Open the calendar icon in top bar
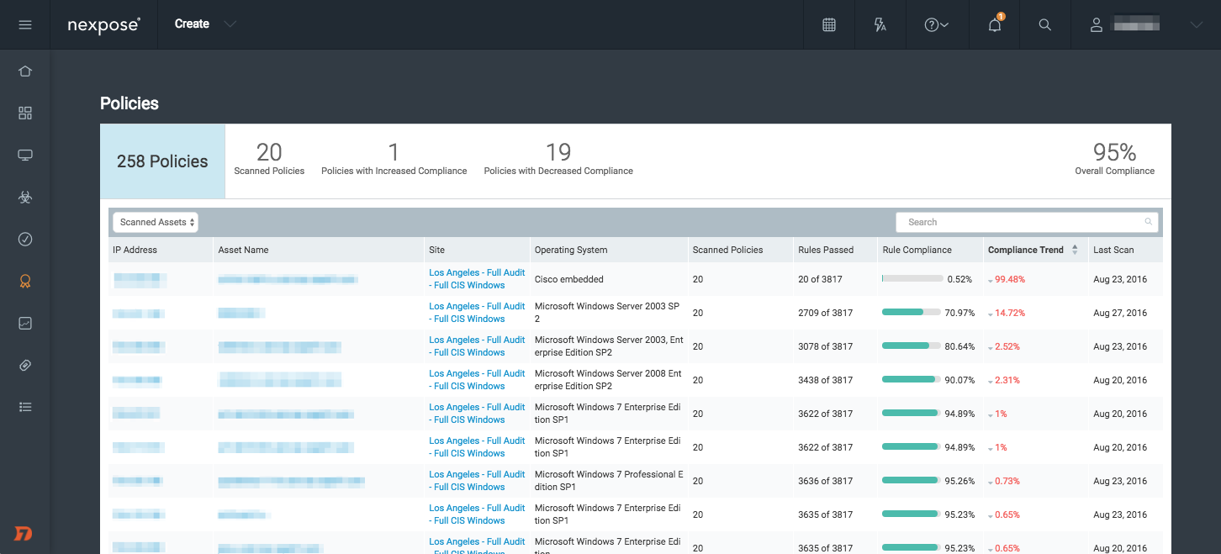The image size is (1221, 554). [x=829, y=24]
